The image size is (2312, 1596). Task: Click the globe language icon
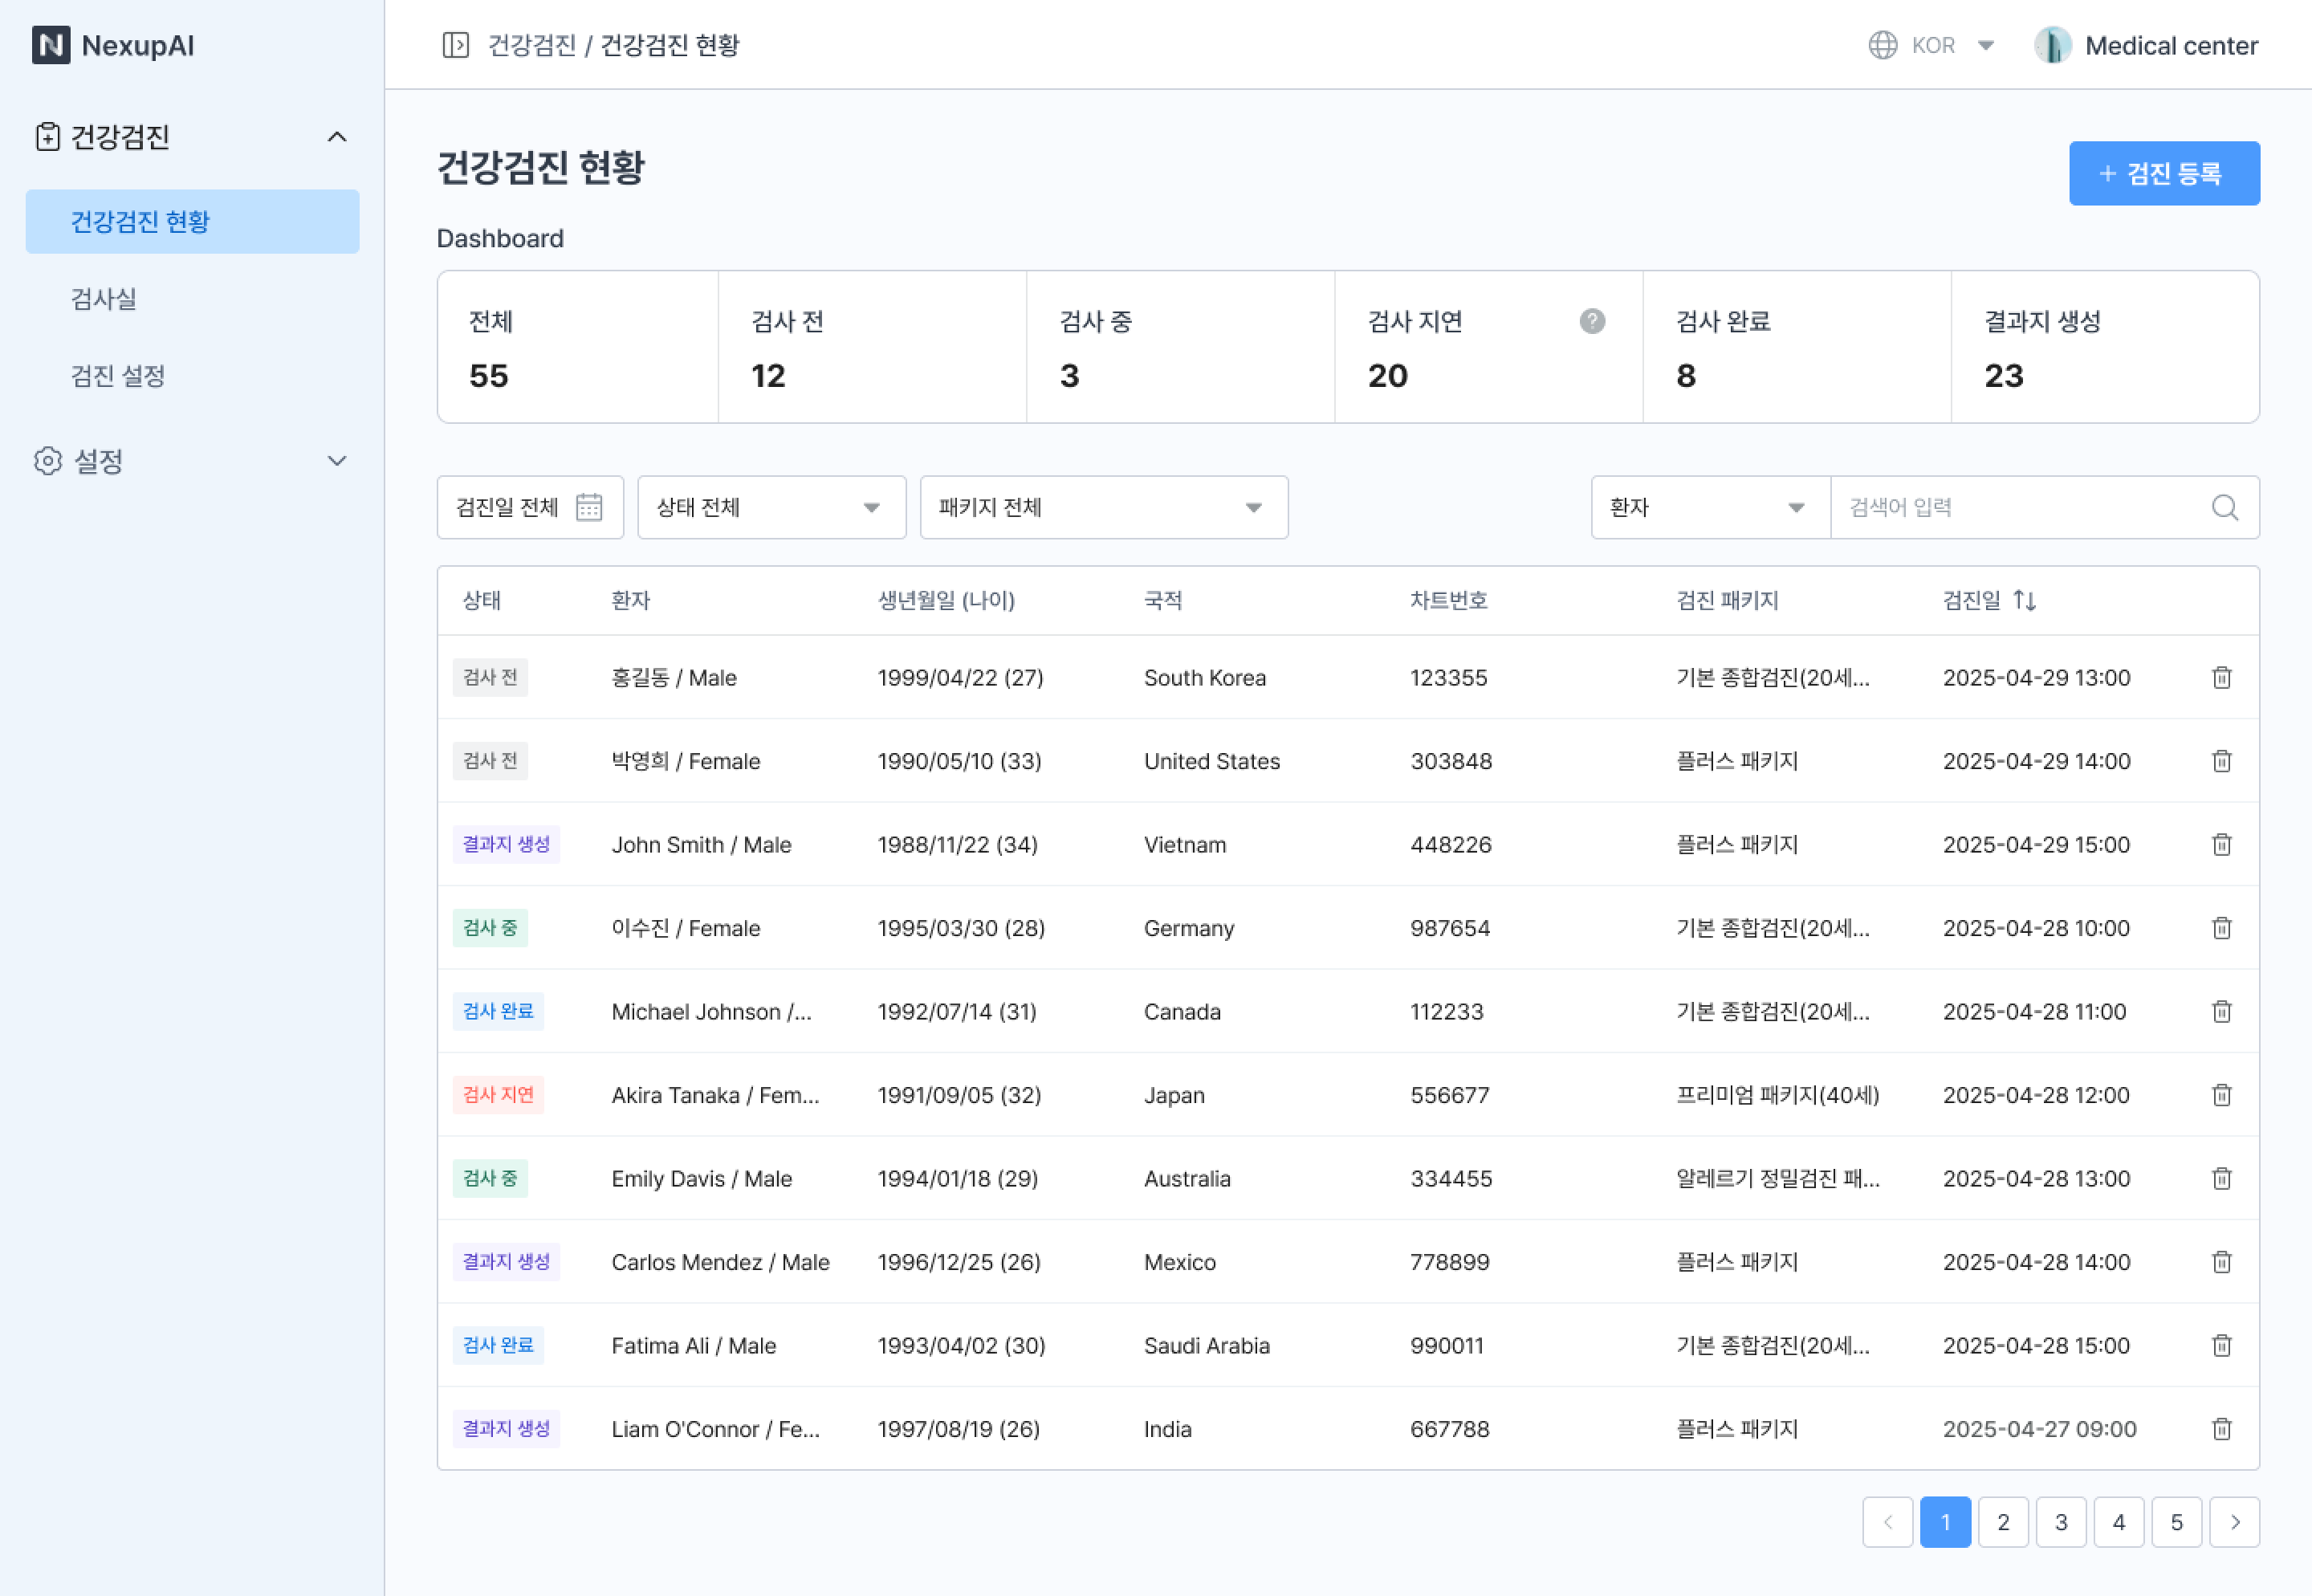(1882, 45)
